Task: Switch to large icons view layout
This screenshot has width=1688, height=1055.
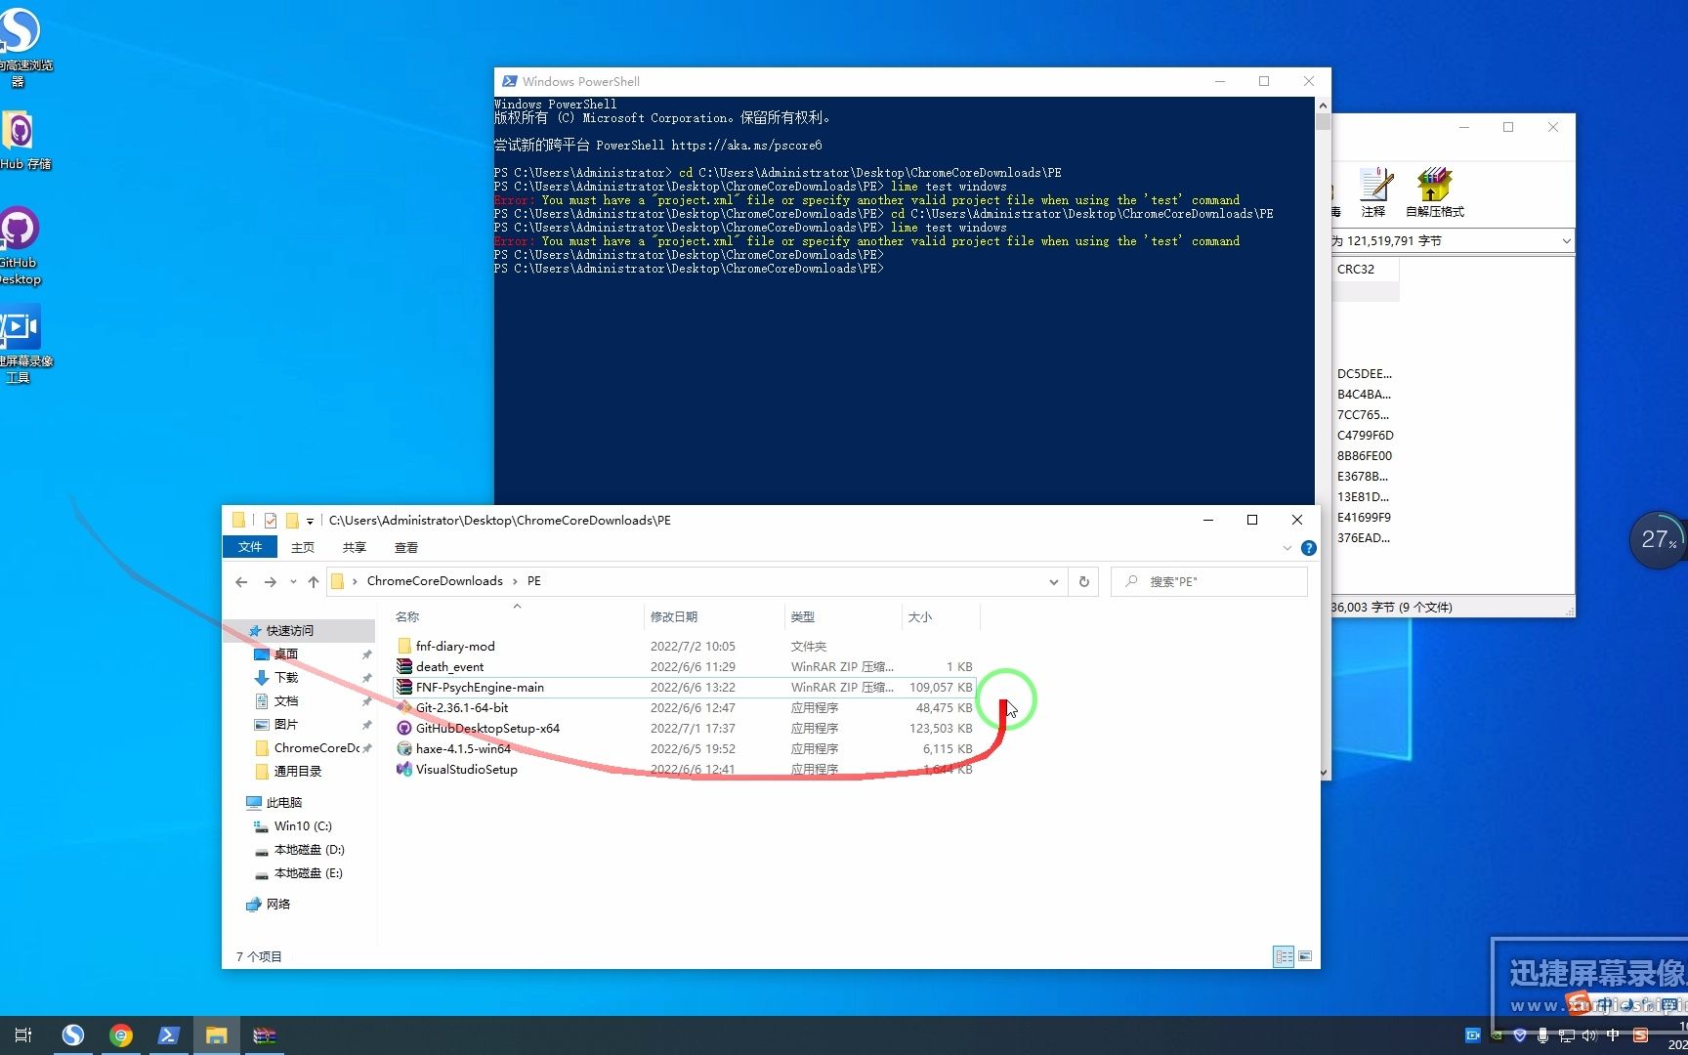Action: point(1305,956)
